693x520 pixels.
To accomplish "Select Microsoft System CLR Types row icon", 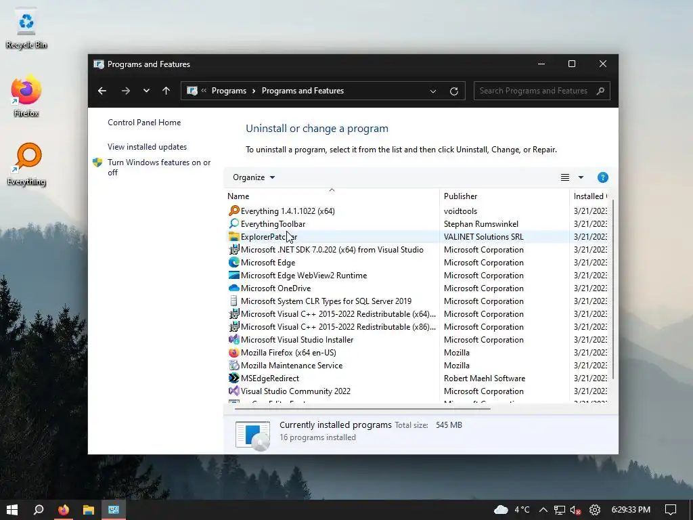I will pos(233,301).
